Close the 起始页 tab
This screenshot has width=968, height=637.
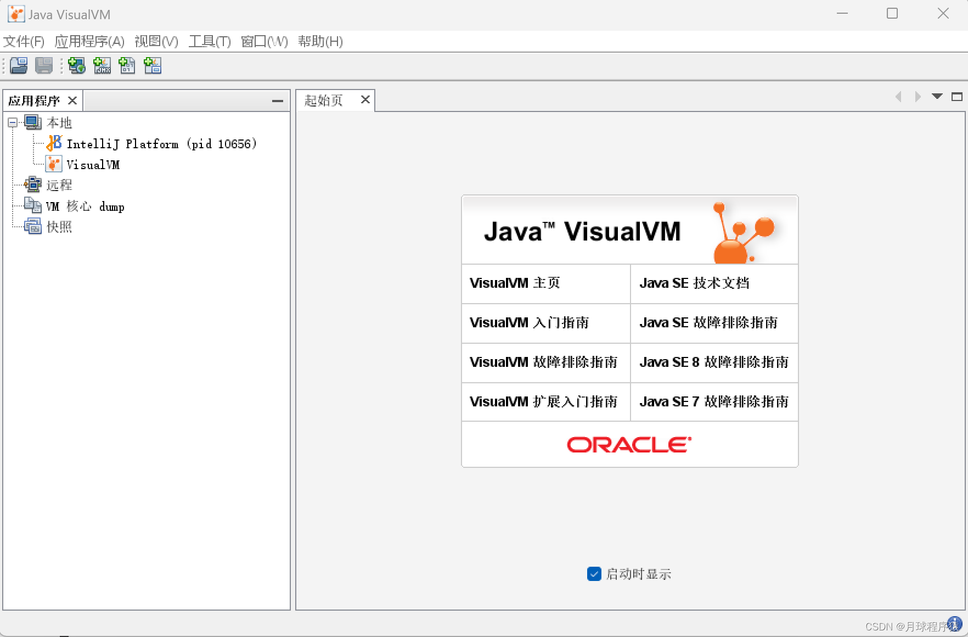pyautogui.click(x=365, y=99)
